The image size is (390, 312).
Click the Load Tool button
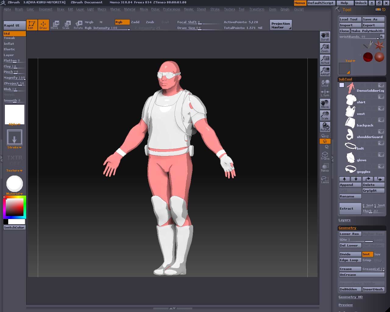(350, 19)
